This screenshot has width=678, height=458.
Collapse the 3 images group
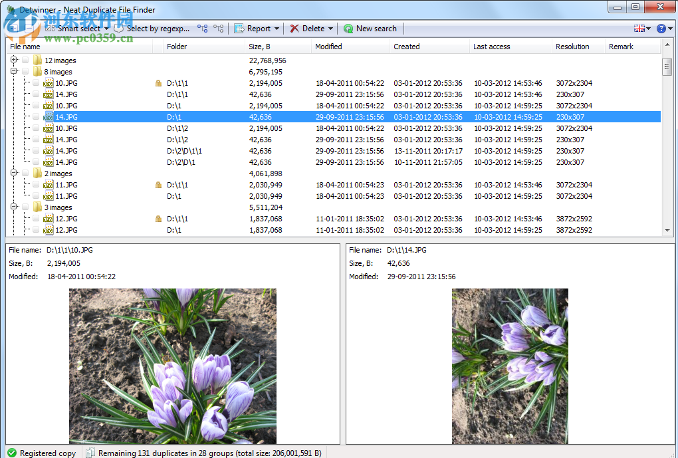point(14,207)
